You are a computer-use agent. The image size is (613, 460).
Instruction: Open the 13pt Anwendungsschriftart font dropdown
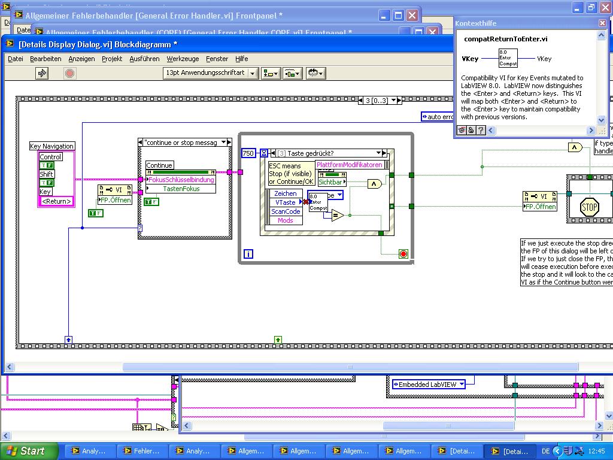252,73
